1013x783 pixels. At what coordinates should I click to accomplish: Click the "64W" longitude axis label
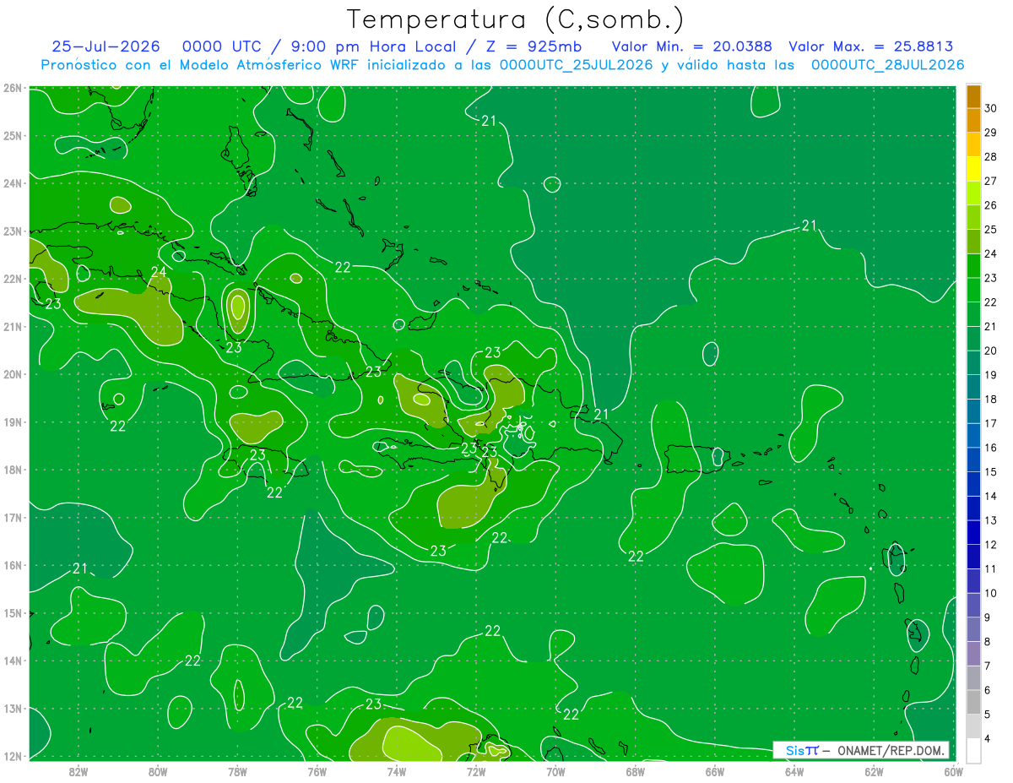pyautogui.click(x=794, y=771)
